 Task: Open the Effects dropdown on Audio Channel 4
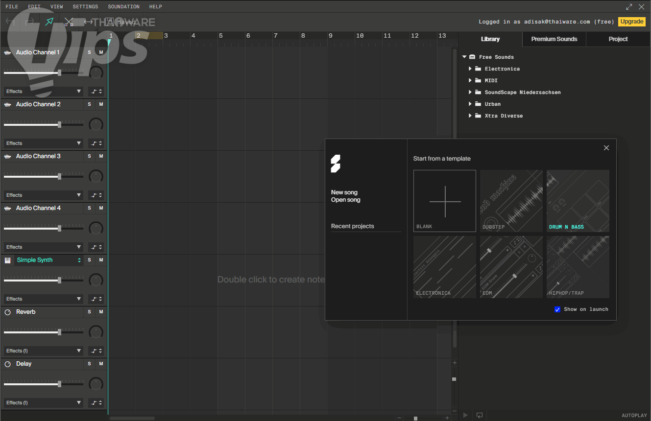tap(44, 247)
